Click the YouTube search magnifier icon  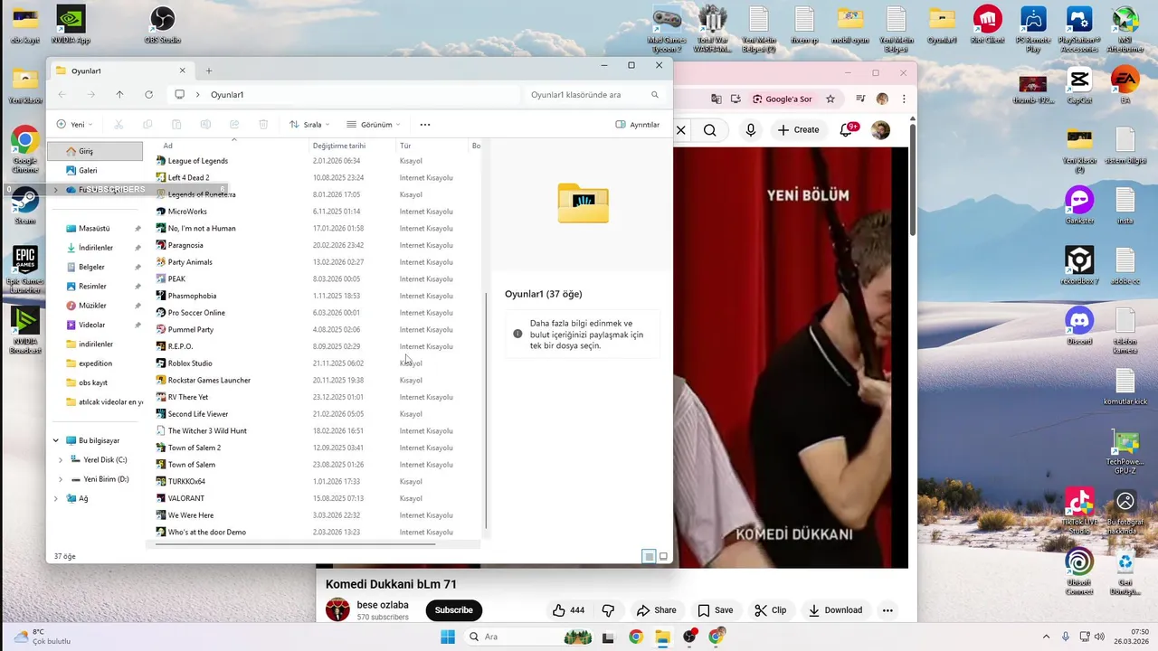710,130
